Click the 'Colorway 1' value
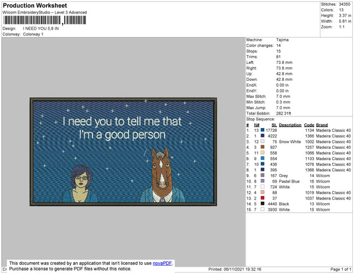 coord(33,34)
